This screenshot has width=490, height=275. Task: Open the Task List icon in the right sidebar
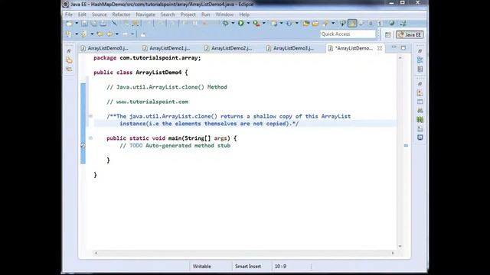420,69
